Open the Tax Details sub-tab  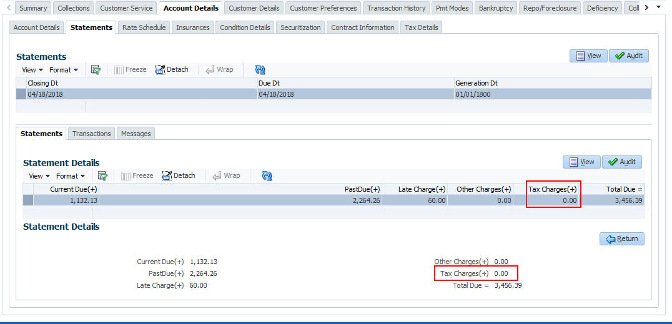pos(422,27)
